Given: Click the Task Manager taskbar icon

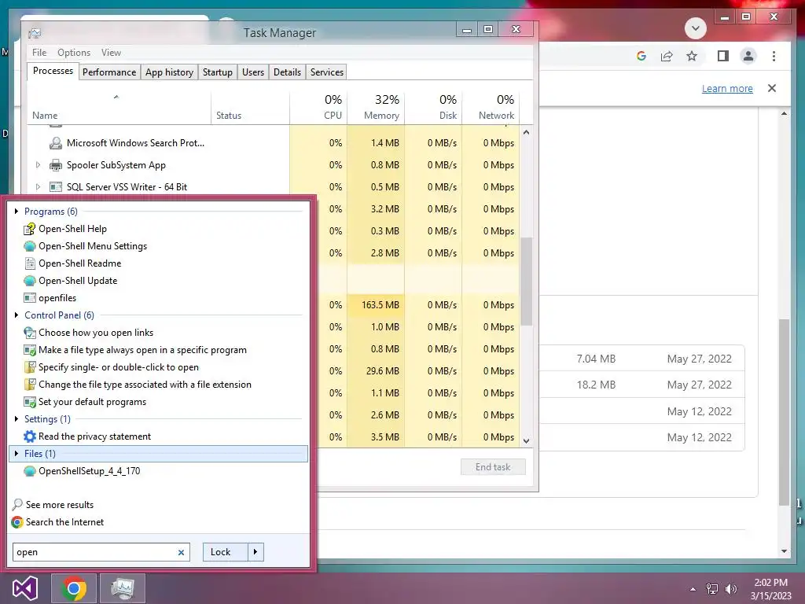Looking at the screenshot, I should [123, 588].
